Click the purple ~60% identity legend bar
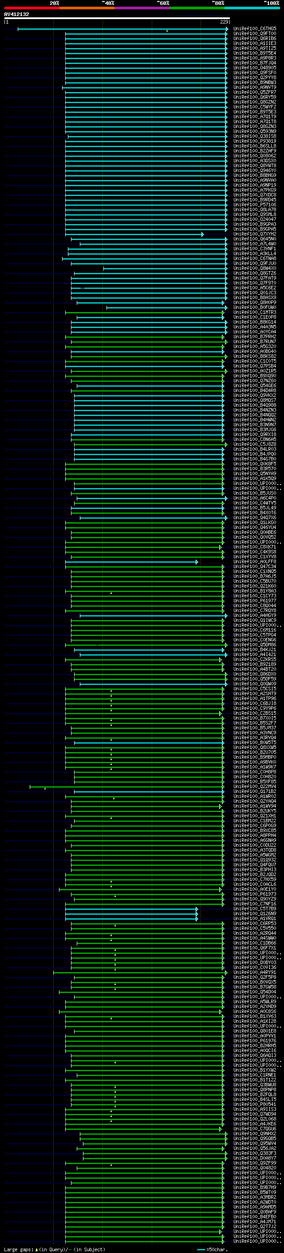The width and height of the screenshot is (284, 1253). pos(142,8)
